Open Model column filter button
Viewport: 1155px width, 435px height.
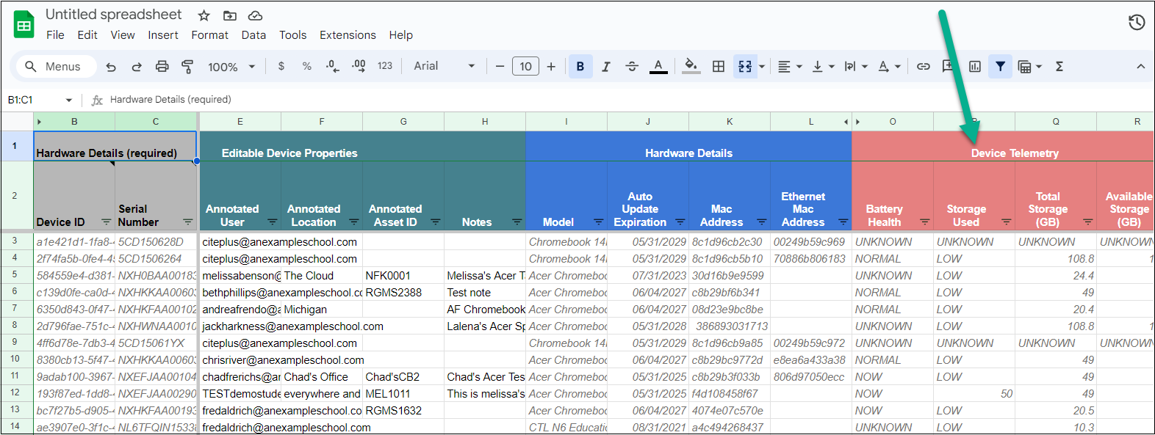pyautogui.click(x=599, y=222)
